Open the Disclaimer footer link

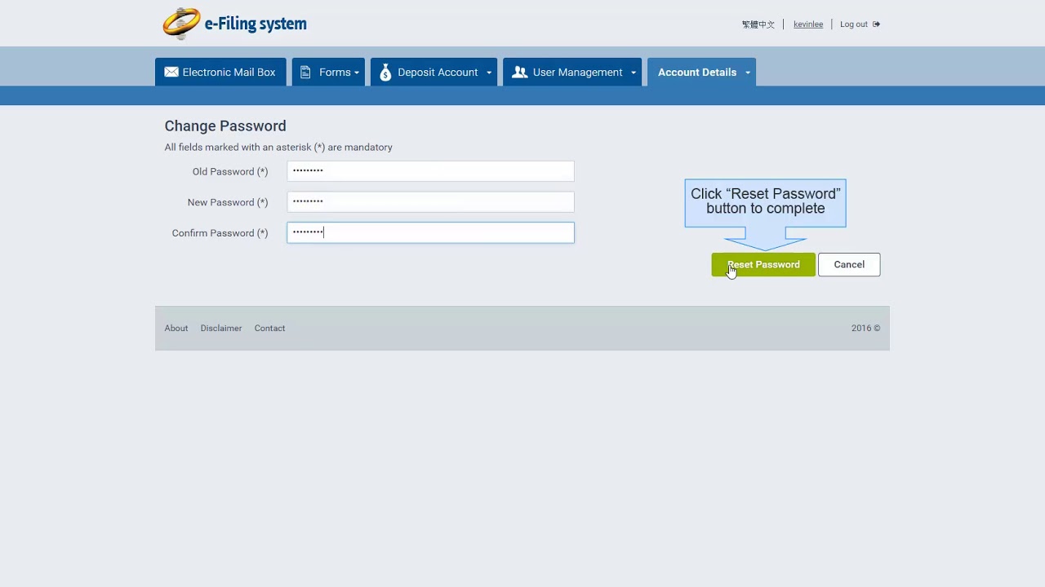click(x=221, y=328)
